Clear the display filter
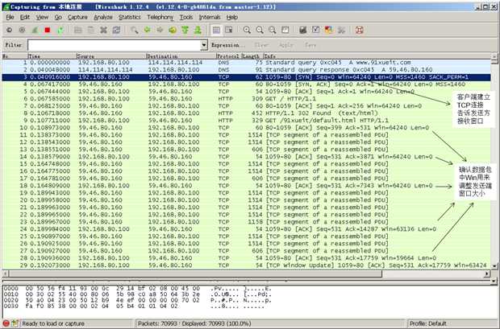The image size is (500, 329). (x=261, y=45)
